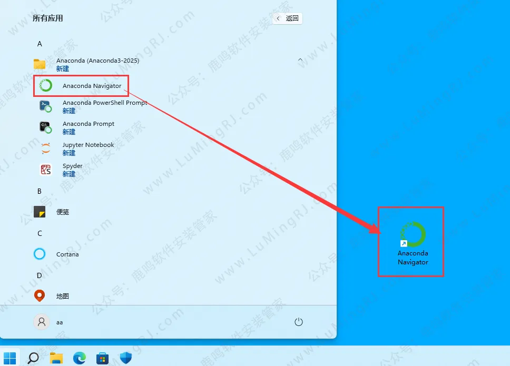Open the Anaconda (Anaconda3-2025) folder icon
This screenshot has height=366, width=510.
40,64
